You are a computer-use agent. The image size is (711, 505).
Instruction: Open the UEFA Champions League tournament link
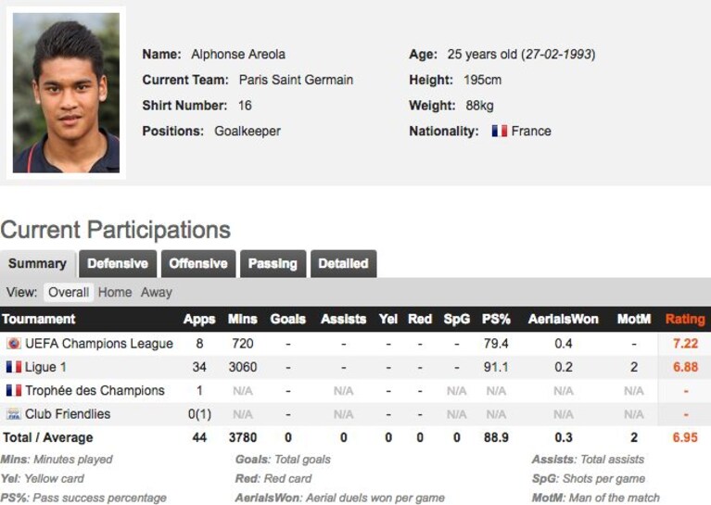pyautogui.click(x=99, y=344)
